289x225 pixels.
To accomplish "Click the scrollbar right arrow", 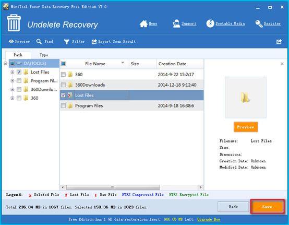I will click(200, 187).
